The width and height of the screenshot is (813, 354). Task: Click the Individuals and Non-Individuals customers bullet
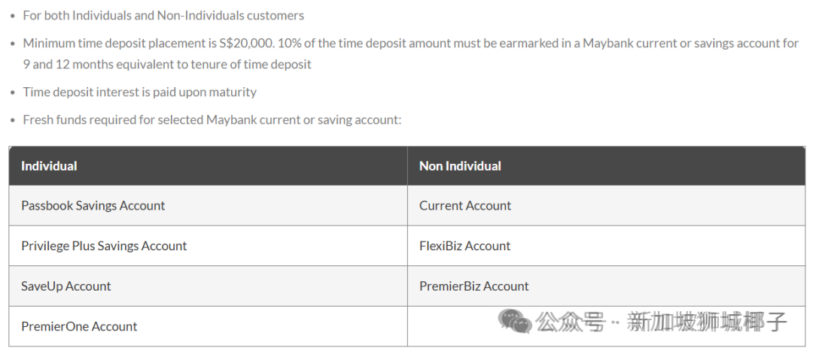point(163,15)
